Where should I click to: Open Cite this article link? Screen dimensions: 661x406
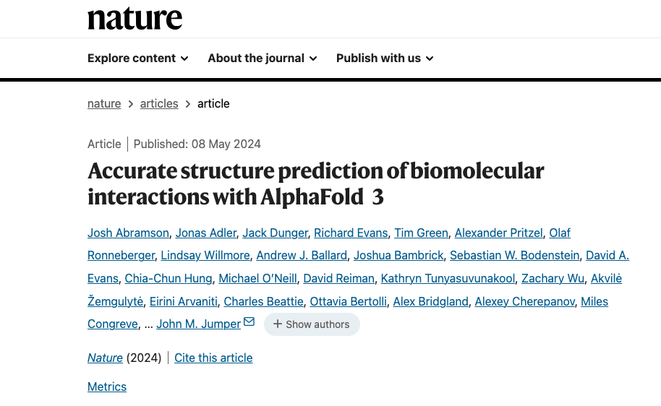tap(213, 358)
